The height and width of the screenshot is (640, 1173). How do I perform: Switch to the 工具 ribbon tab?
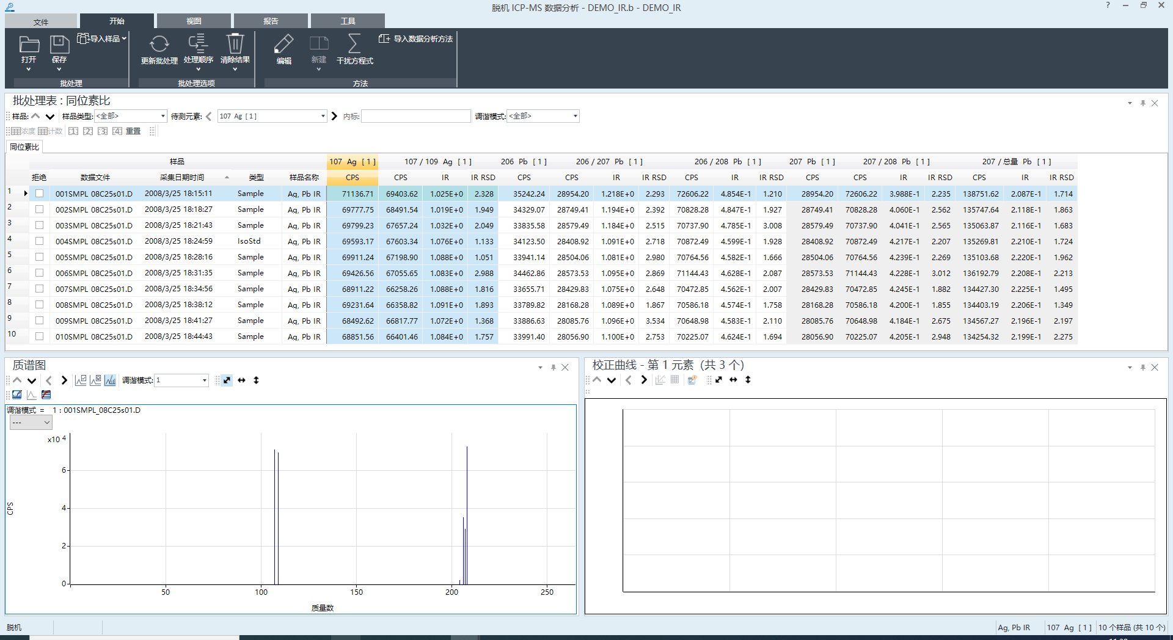(x=348, y=21)
